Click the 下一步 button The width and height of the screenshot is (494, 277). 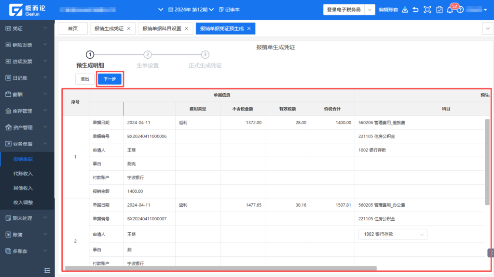click(110, 79)
